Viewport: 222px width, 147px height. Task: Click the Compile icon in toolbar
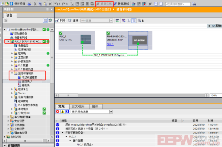point(72,4)
